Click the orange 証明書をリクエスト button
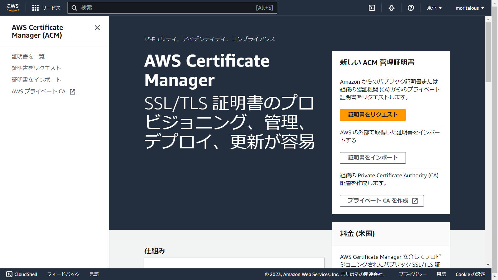Image resolution: width=498 pixels, height=280 pixels. click(373, 115)
